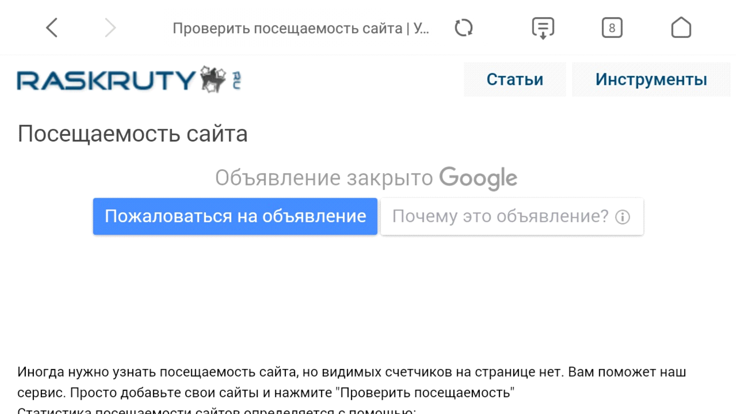Reload the current page
Screen dimensions: 736x414
click(x=463, y=28)
